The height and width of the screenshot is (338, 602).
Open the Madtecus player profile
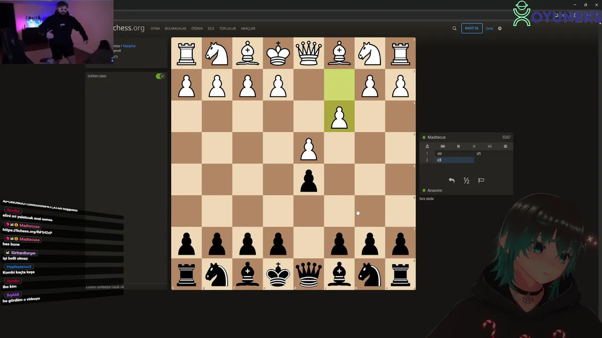coord(436,137)
